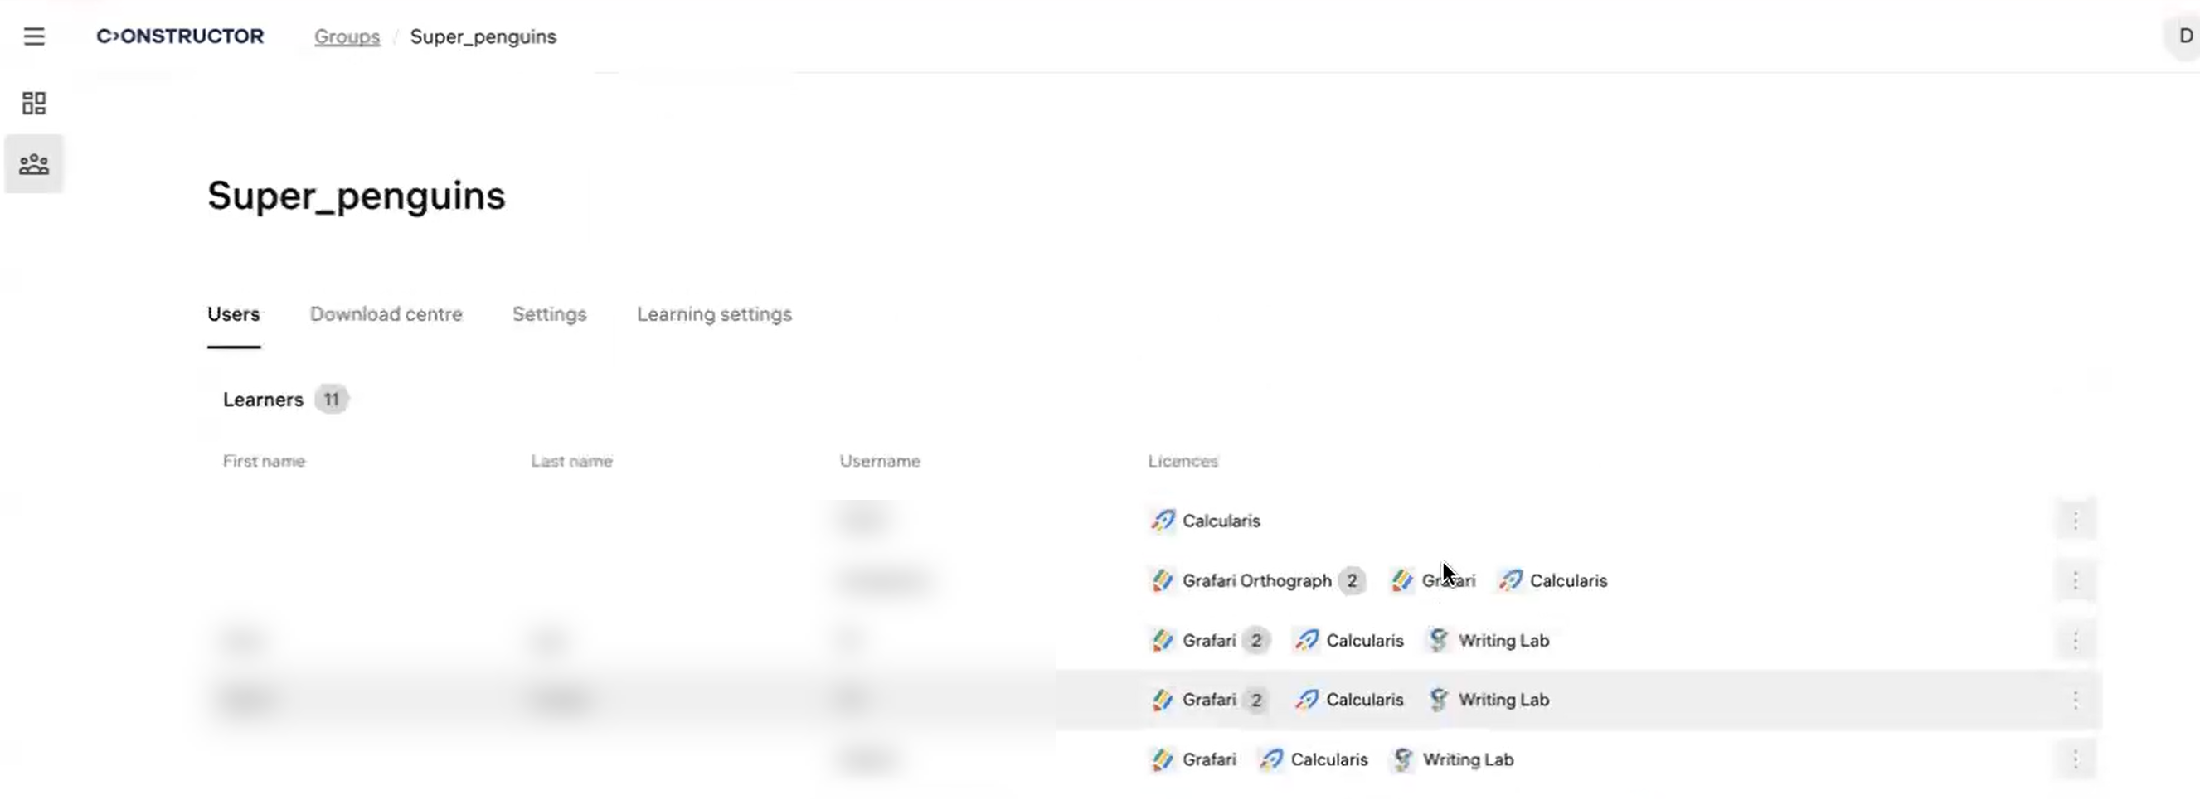Select the groups people icon in sidebar
Screen dimensions: 2200x800
point(34,164)
